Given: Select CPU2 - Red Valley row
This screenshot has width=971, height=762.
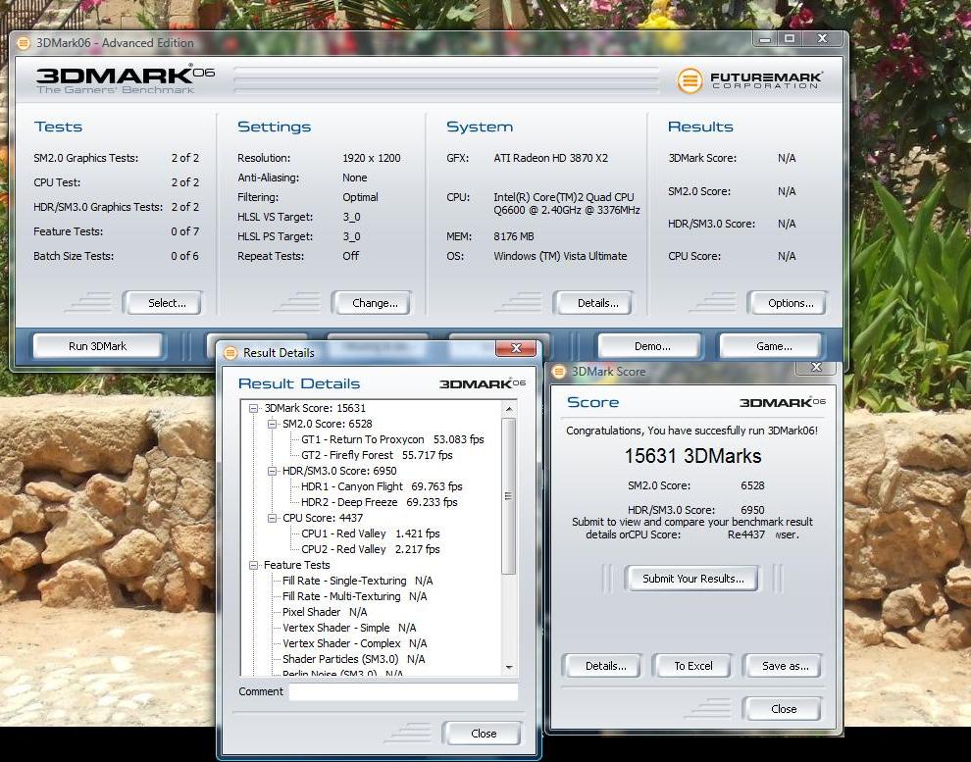Looking at the screenshot, I should [x=371, y=549].
